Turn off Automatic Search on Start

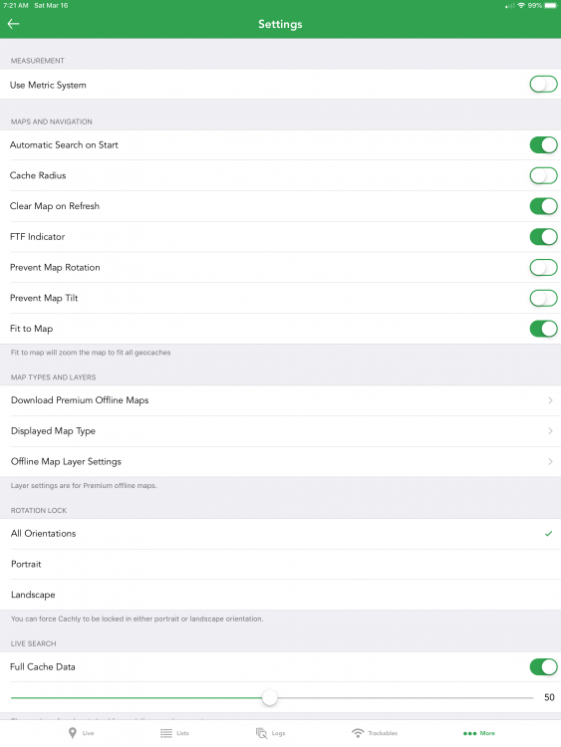point(543,144)
